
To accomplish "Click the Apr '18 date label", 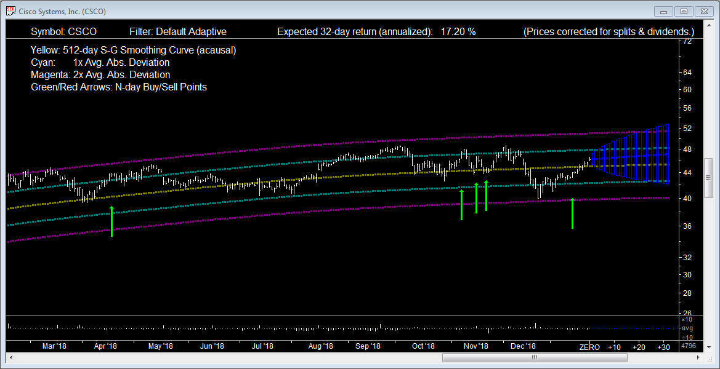I will [x=105, y=346].
